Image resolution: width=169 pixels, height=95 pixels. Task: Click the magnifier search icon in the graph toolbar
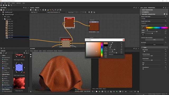coord(40,10)
